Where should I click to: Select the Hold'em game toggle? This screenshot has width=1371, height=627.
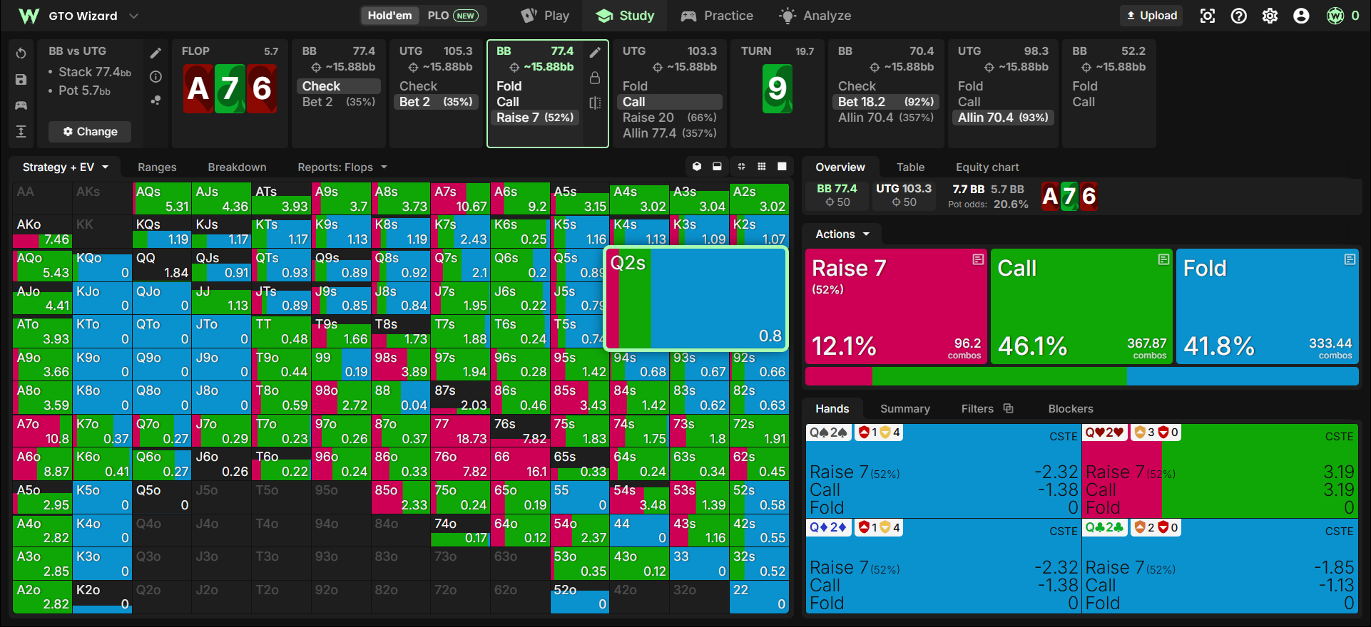[x=389, y=16]
